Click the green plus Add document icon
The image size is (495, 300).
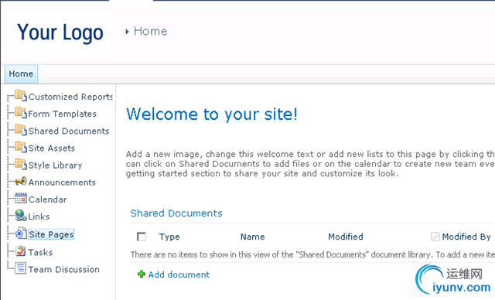(142, 274)
